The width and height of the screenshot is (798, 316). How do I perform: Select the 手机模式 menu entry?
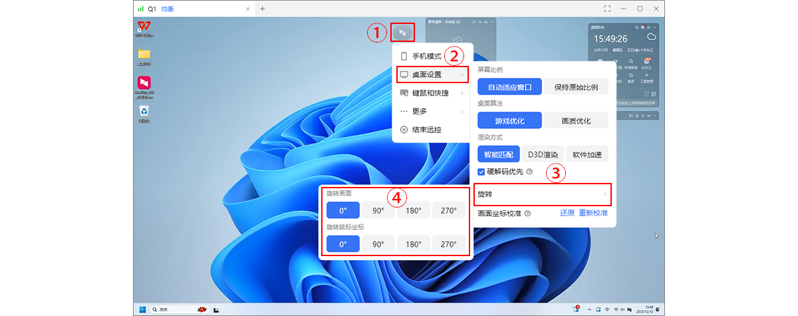tap(432, 55)
